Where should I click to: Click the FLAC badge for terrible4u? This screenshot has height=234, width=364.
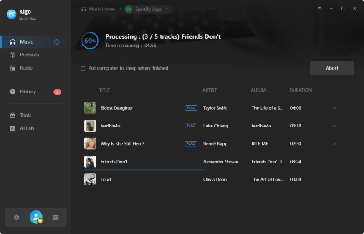tap(191, 126)
